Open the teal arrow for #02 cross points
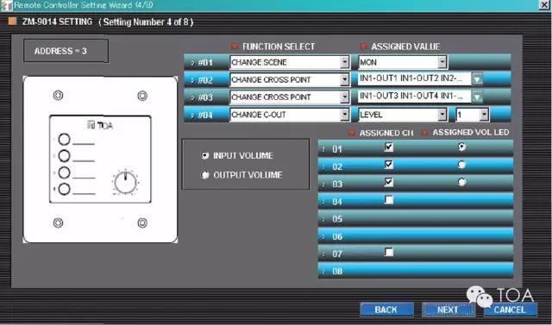552x325 pixels. coord(477,79)
